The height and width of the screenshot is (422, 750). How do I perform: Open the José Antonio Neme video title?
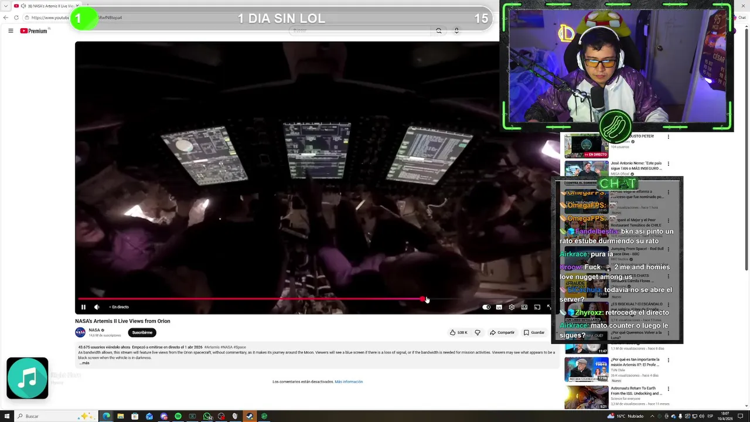tap(636, 166)
